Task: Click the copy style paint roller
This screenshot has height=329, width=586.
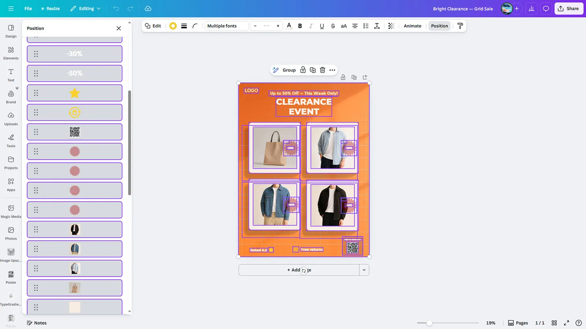Action: [x=460, y=26]
